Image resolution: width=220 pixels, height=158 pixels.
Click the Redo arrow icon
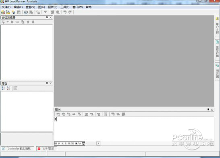[x=70, y=12]
